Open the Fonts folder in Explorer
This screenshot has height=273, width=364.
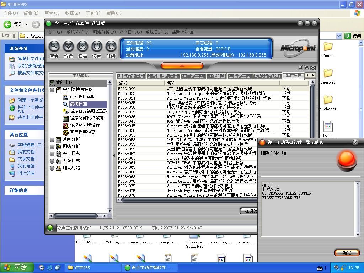(x=328, y=50)
